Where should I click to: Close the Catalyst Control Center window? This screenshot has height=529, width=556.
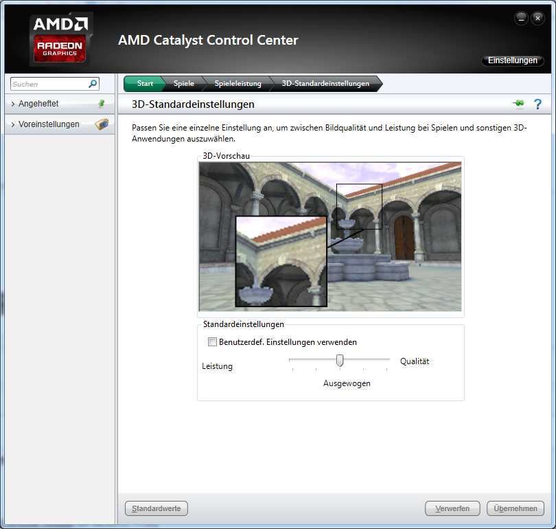[537, 19]
